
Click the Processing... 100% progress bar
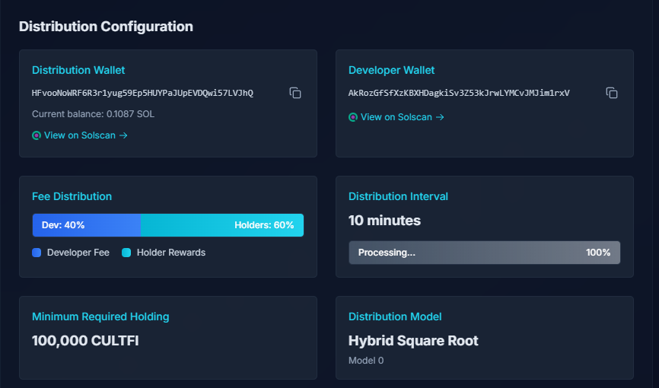pos(484,253)
